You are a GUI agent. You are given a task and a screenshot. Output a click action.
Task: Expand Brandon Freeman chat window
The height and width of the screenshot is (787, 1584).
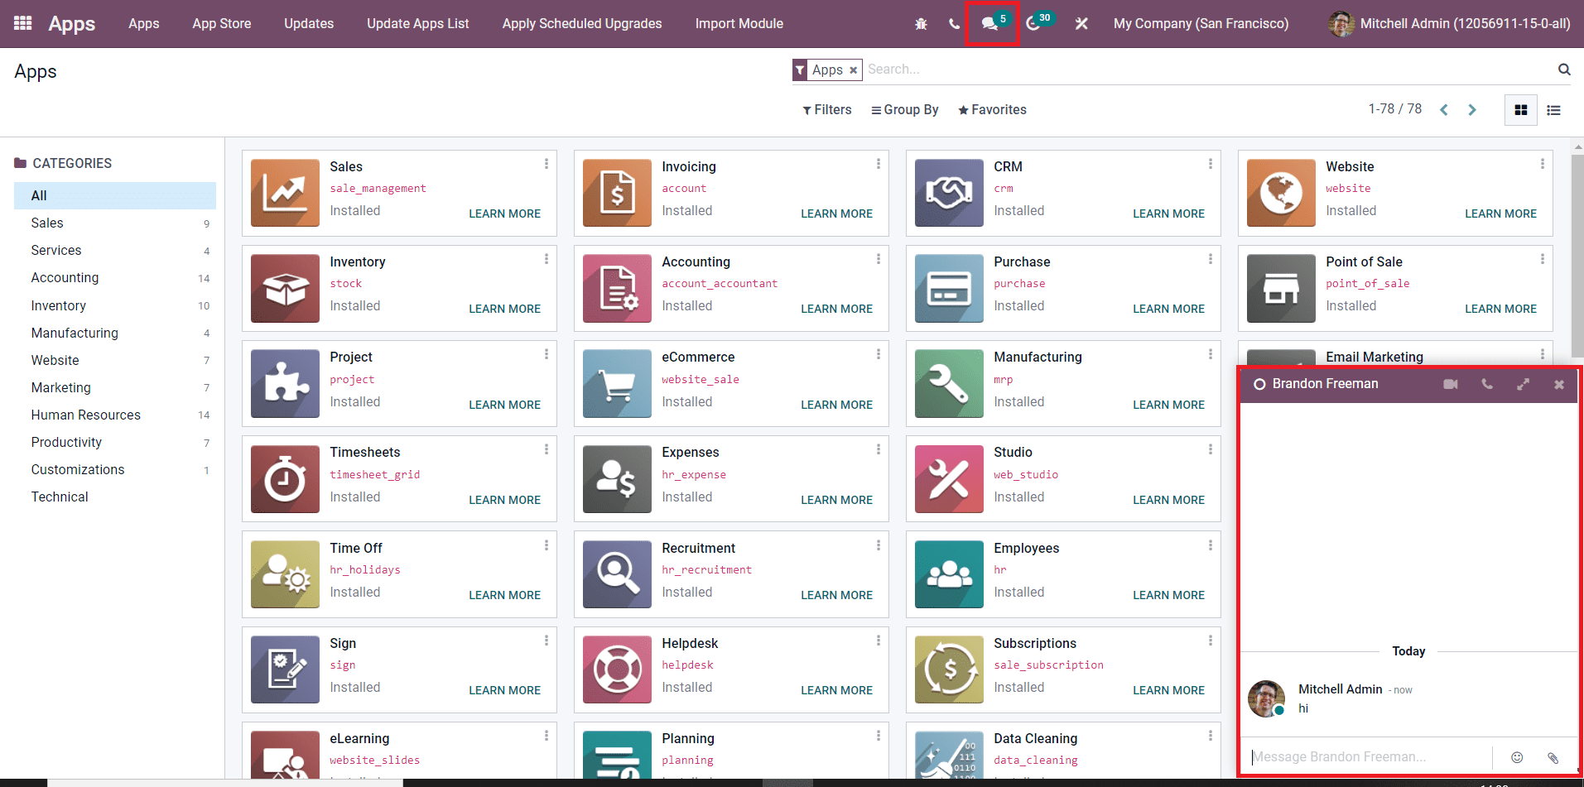pos(1523,384)
